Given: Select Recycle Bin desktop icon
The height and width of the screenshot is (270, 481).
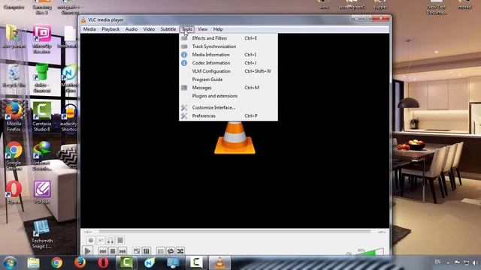Looking at the screenshot, I should [x=14, y=76].
